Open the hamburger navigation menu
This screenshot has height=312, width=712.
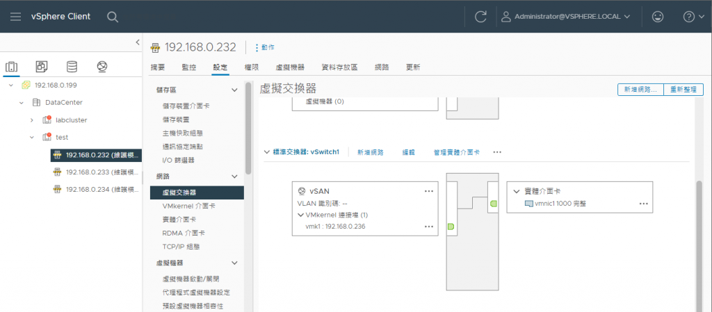pos(16,17)
